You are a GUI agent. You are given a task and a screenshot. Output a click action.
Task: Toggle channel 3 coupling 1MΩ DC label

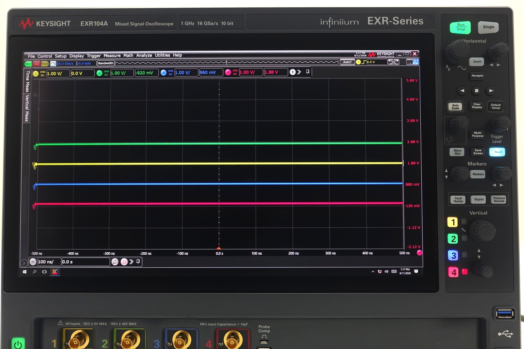point(170,73)
